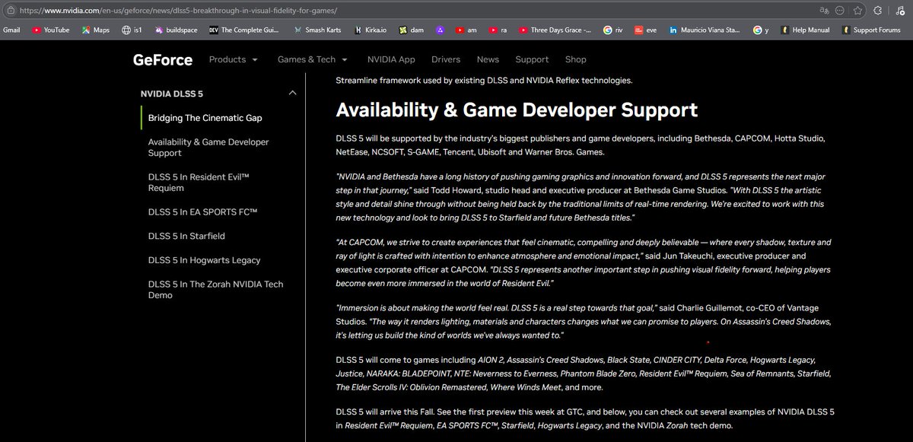913x442 pixels.
Task: Open the Gmail bookmark
Action: coord(11,30)
